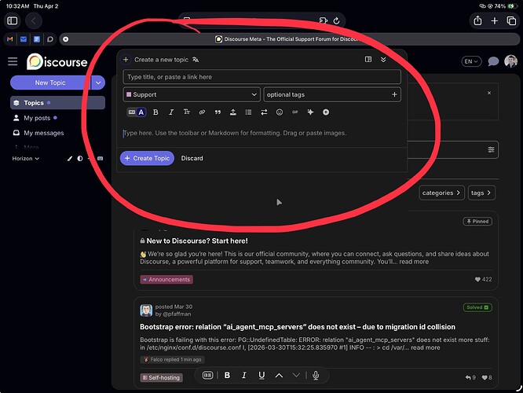The width and height of the screenshot is (523, 393).
Task: Switch to Markdown editor mode toggle
Action: 132,112
